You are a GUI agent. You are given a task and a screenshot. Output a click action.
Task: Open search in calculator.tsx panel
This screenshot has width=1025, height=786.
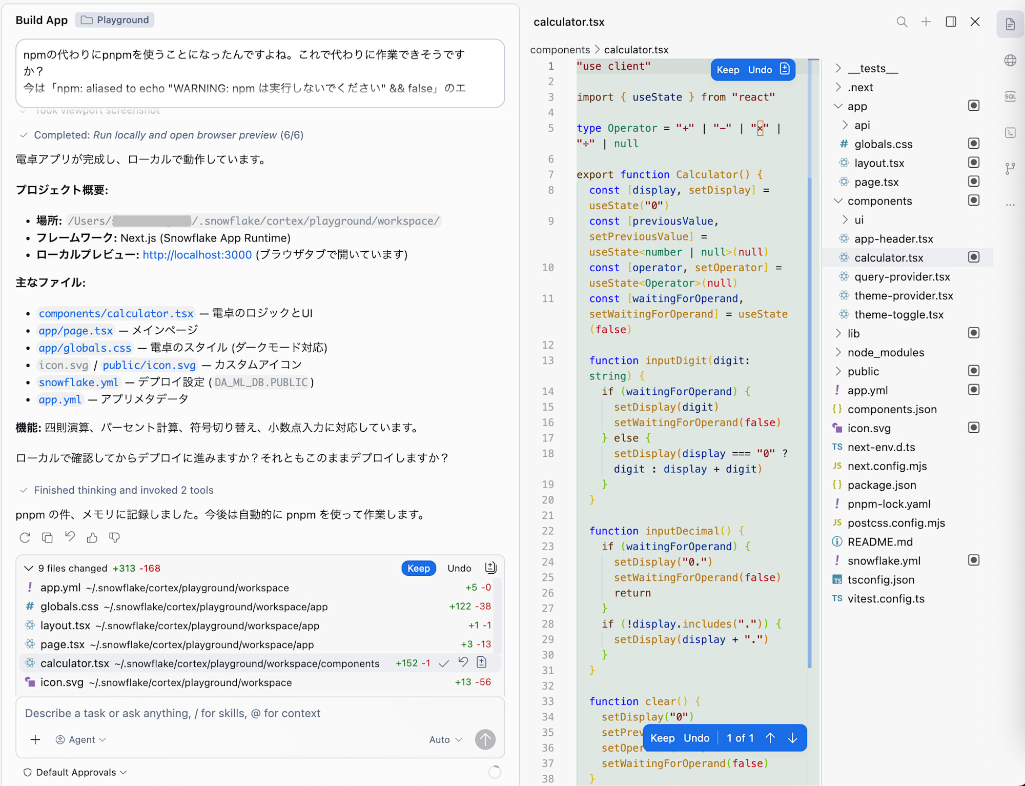click(x=901, y=22)
